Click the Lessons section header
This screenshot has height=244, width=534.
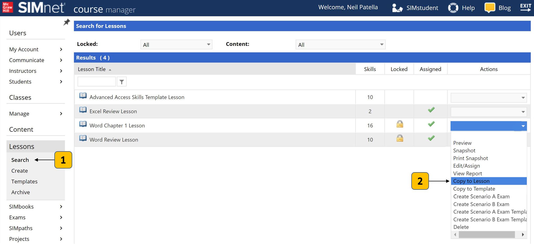[x=36, y=146]
